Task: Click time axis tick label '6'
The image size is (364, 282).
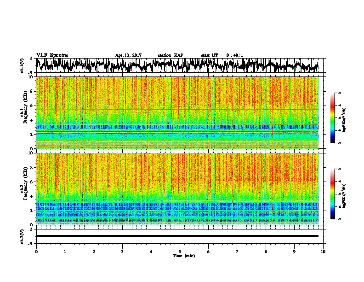Action: [209, 251]
